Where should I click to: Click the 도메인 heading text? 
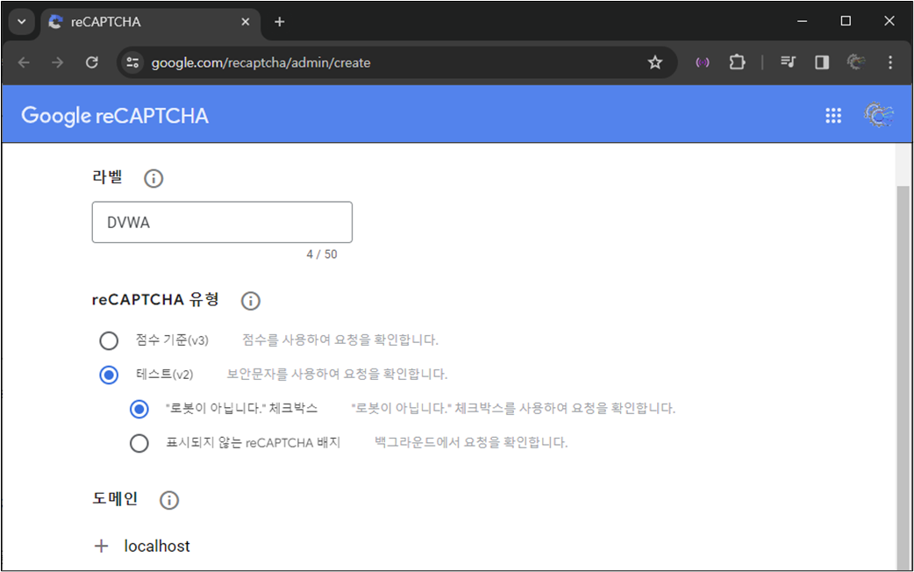(115, 499)
